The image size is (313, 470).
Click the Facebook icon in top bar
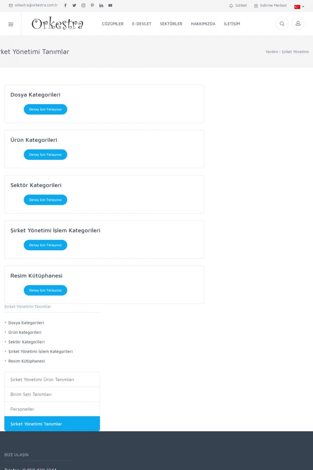(x=65, y=5)
